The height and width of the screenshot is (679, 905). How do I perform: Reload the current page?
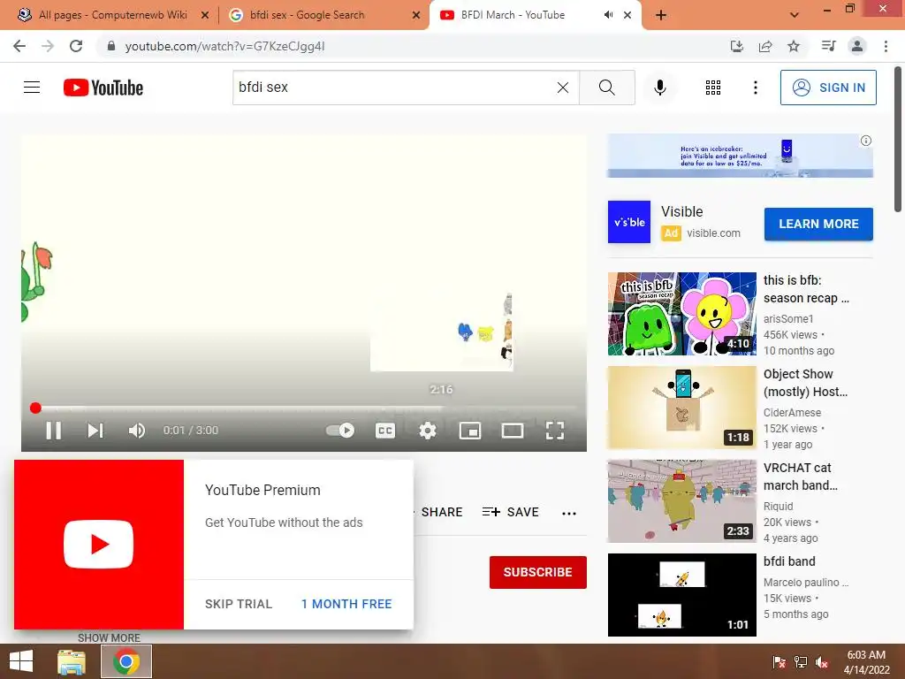point(76,46)
